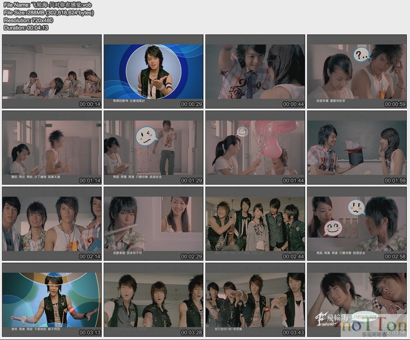
Task: Open the frame stamped 00:00:29
Action: tap(153, 71)
